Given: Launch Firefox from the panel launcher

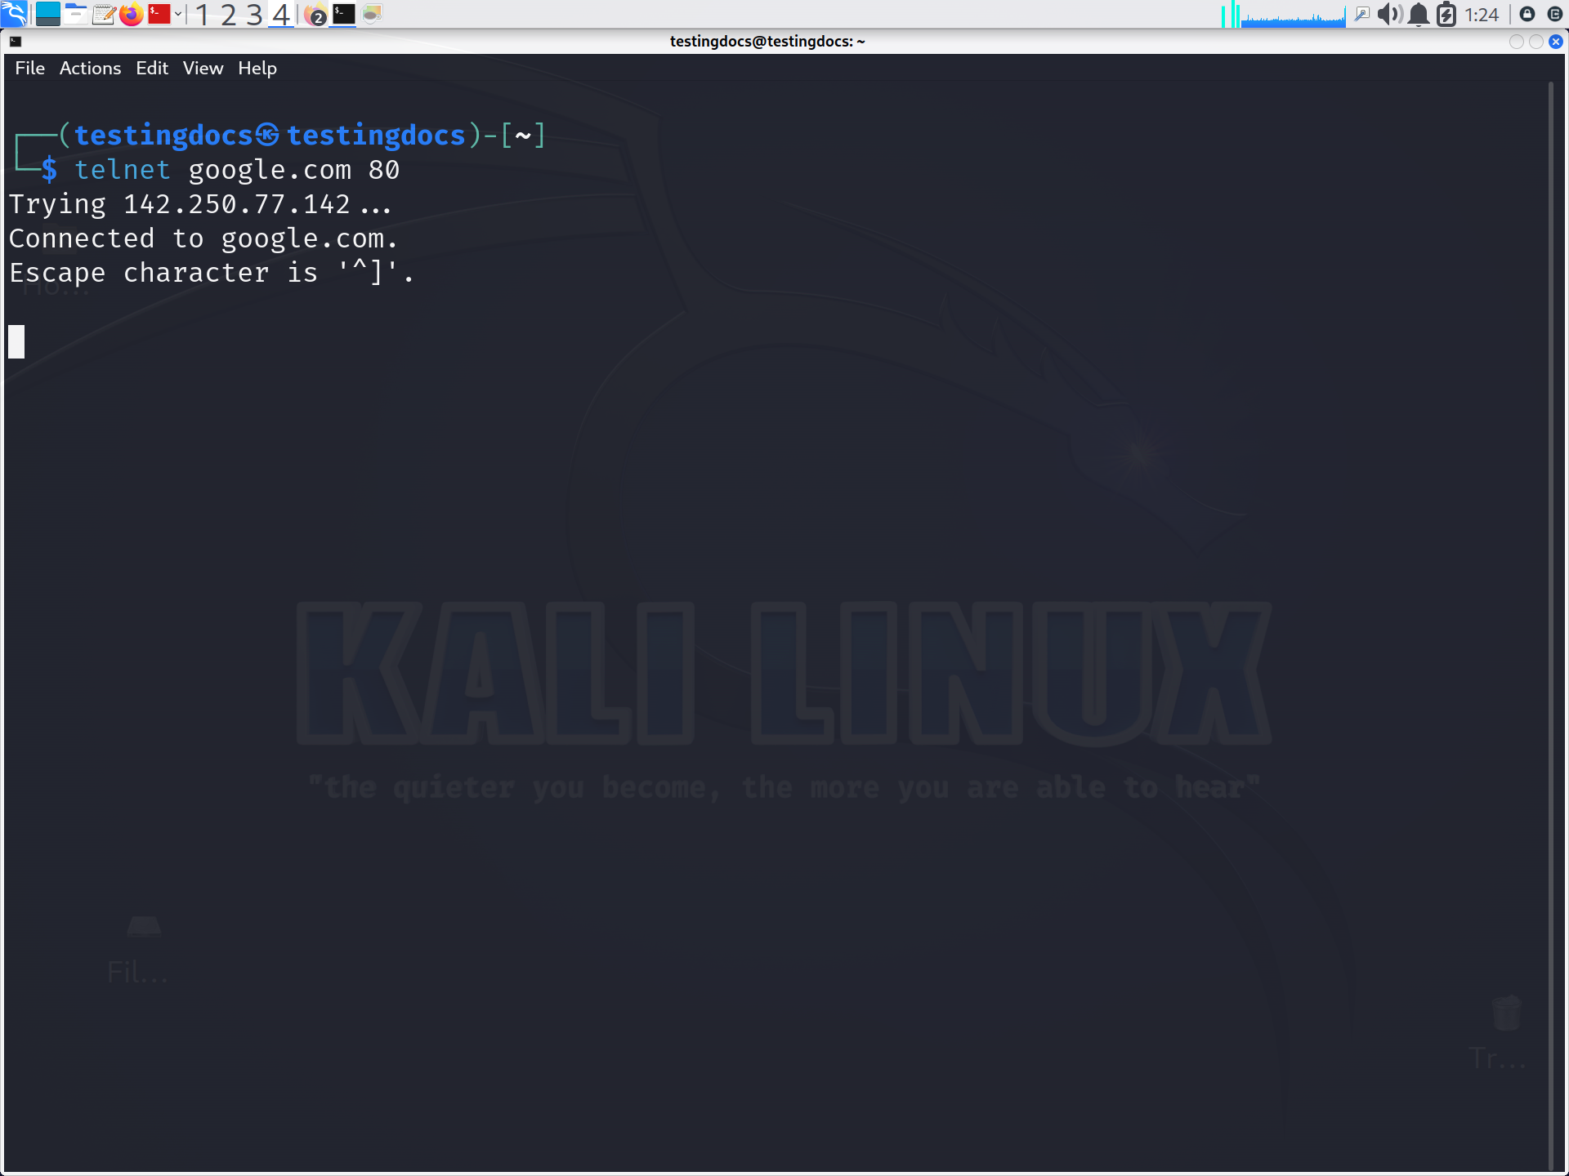Looking at the screenshot, I should (131, 14).
